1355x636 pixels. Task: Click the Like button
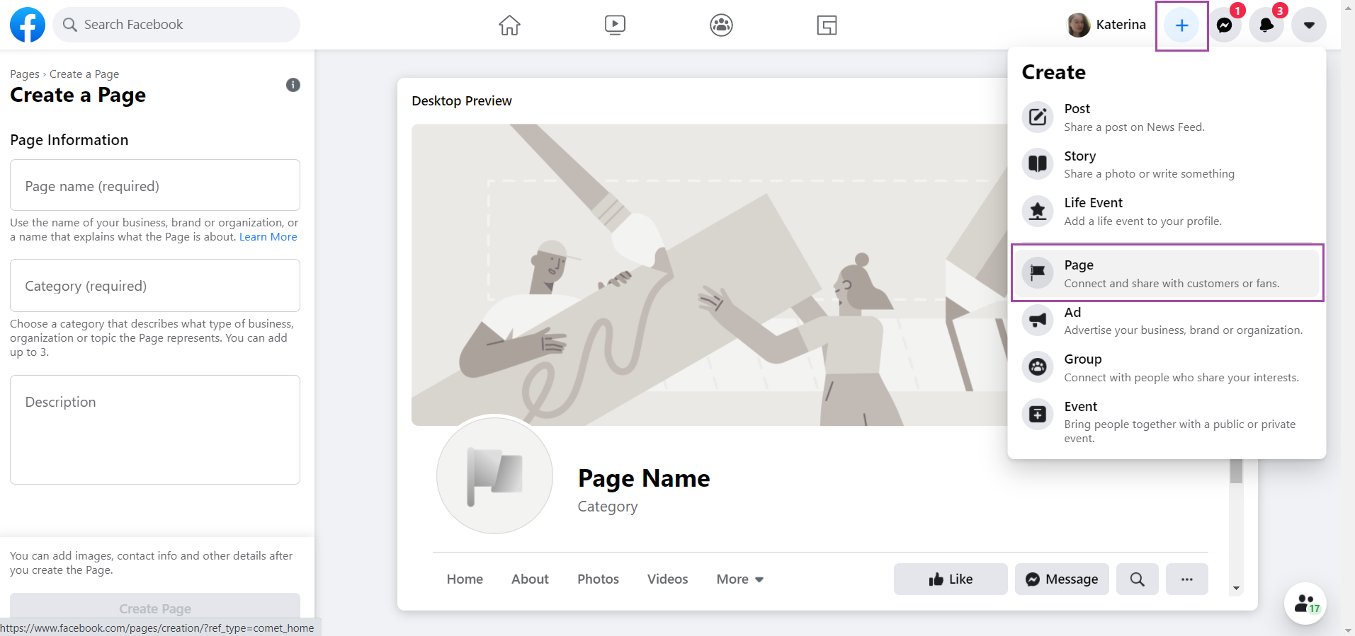pyautogui.click(x=951, y=579)
